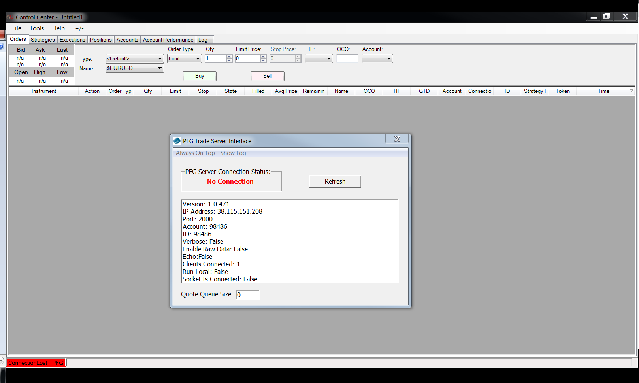Open the Help menu
The height and width of the screenshot is (383, 639).
pos(58,28)
